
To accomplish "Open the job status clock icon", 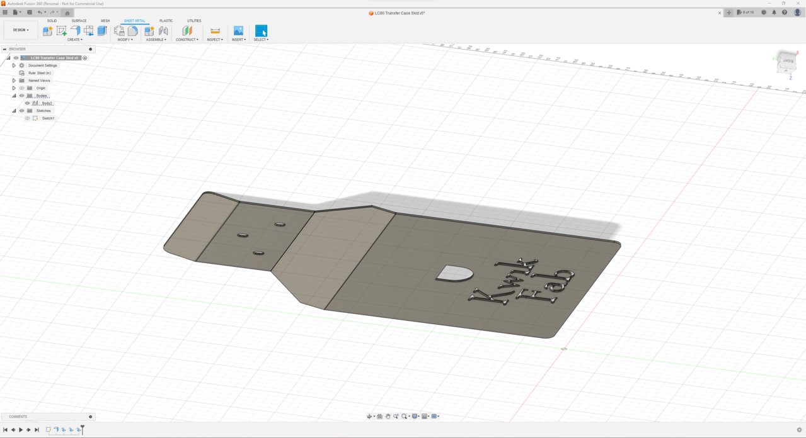I will [764, 13].
